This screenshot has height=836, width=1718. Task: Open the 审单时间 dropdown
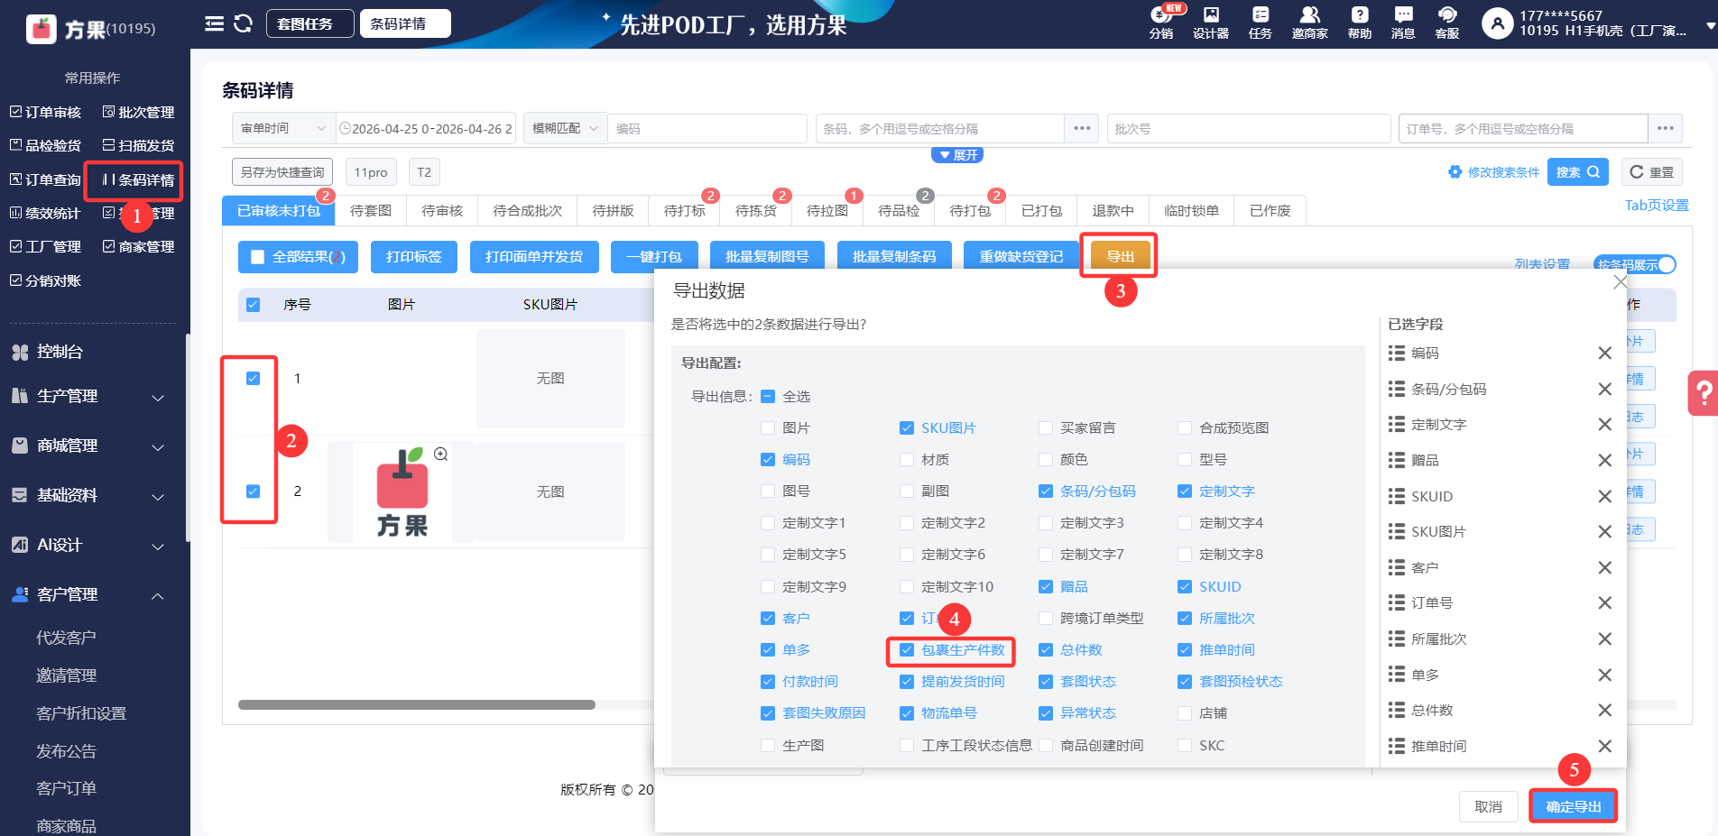[283, 129]
